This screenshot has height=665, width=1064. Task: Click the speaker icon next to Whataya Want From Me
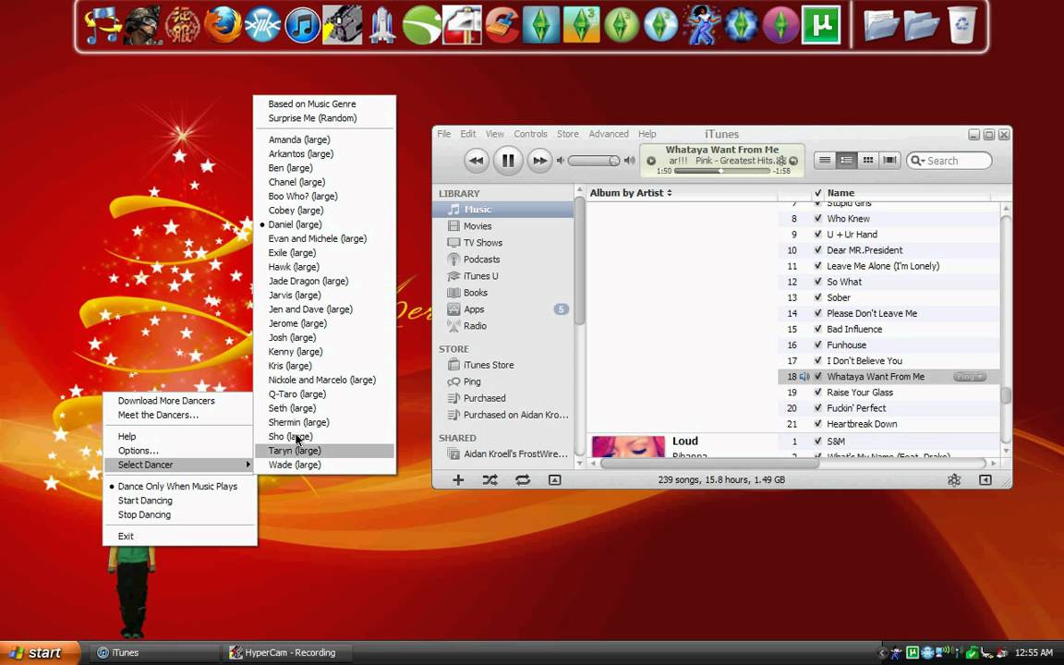pos(804,377)
